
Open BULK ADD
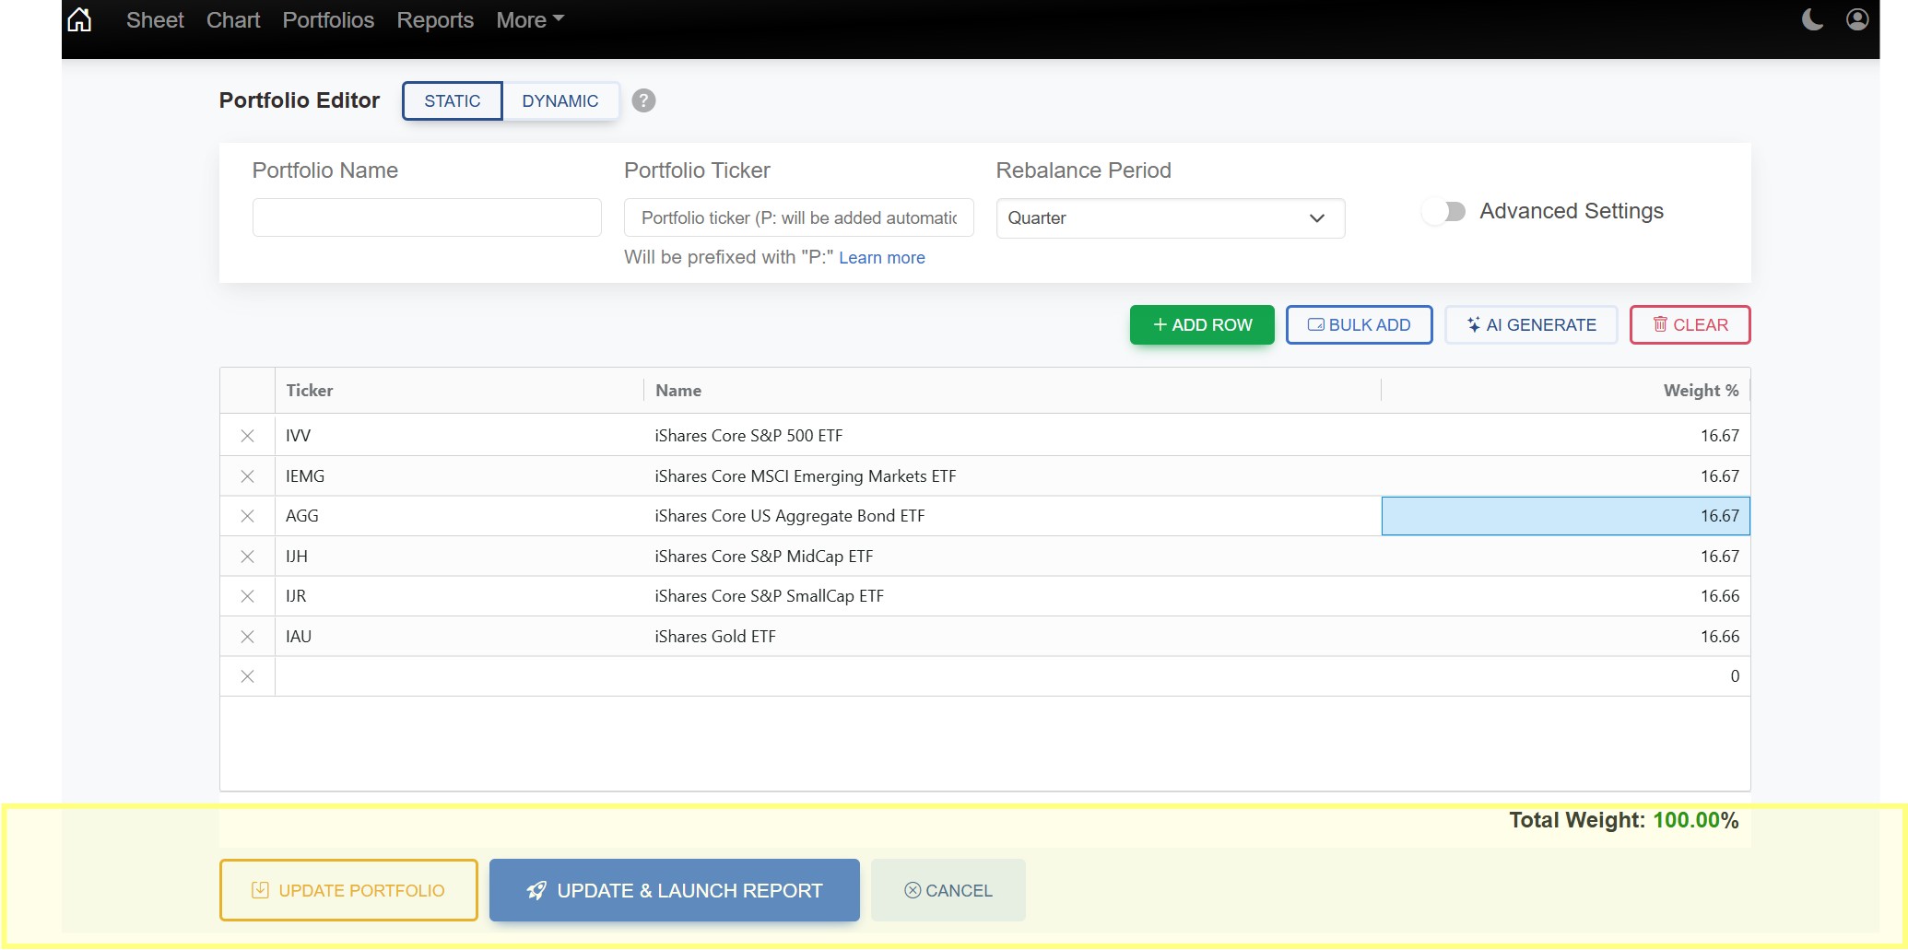click(x=1359, y=325)
